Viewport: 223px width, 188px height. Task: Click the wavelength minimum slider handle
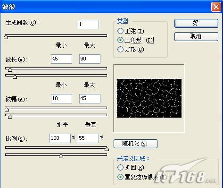10,69
